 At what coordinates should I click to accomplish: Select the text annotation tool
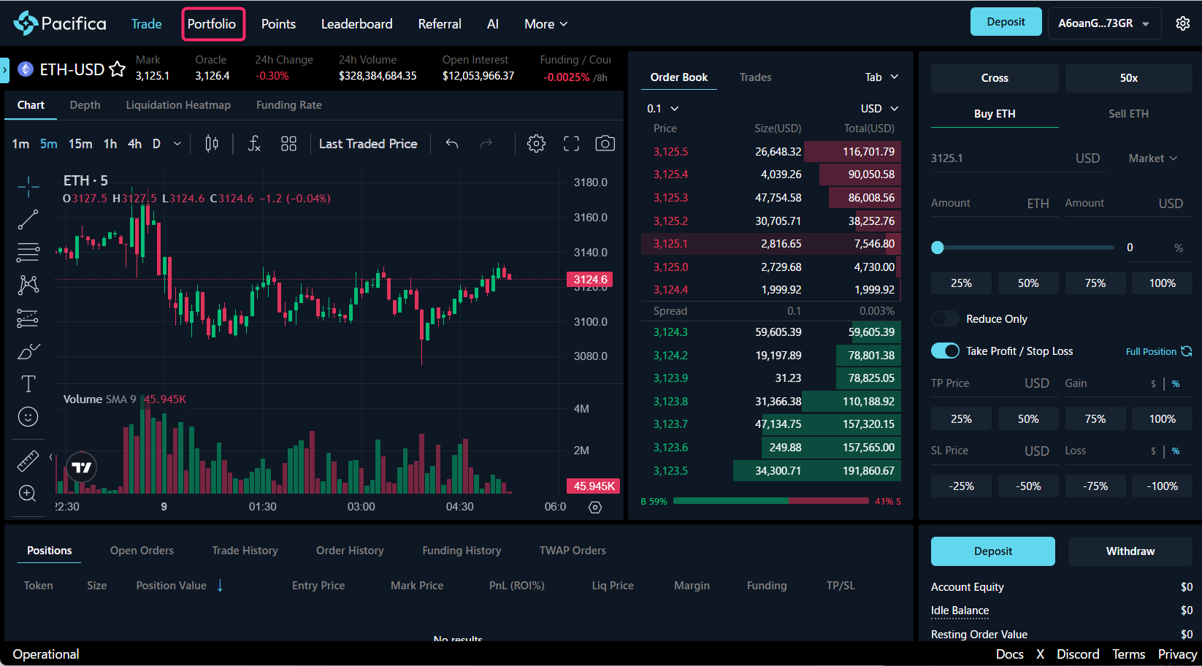[x=28, y=384]
